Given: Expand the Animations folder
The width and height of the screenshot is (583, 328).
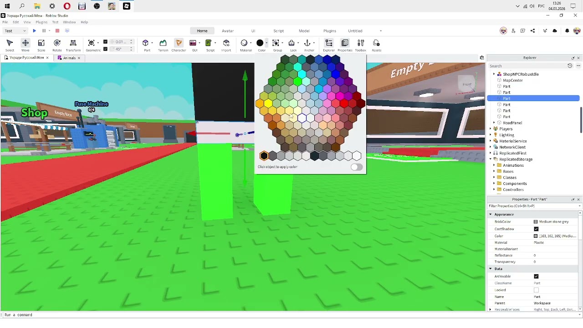Looking at the screenshot, I should click(x=494, y=165).
